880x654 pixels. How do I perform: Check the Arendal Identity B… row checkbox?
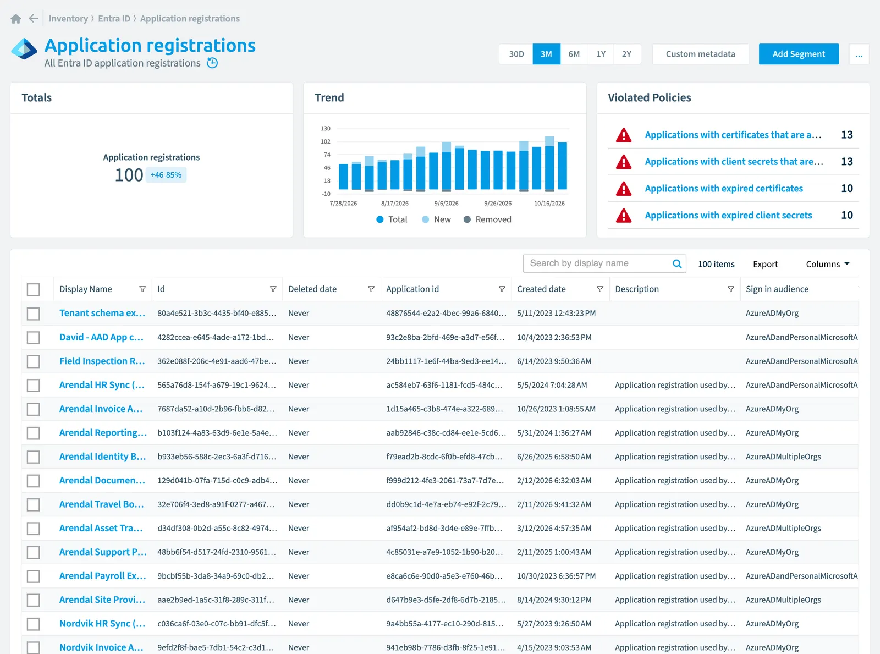point(34,457)
